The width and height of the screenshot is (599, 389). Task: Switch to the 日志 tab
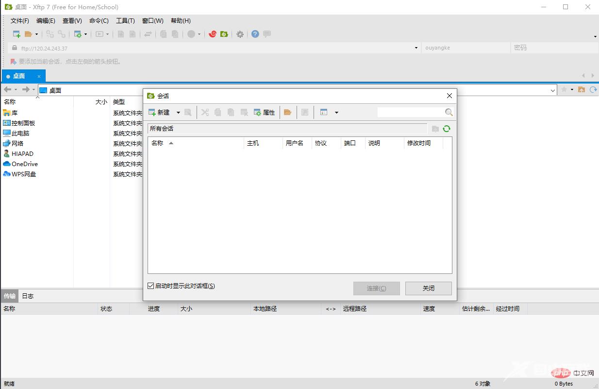tap(28, 296)
